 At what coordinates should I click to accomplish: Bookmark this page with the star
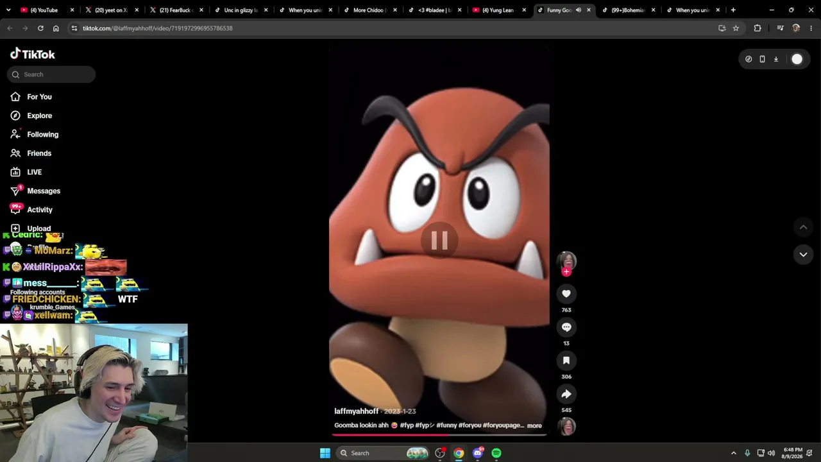(x=736, y=28)
